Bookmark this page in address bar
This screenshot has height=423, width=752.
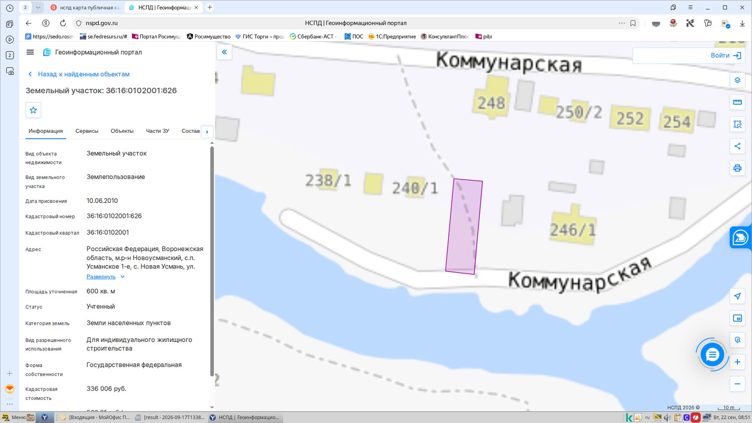click(633, 23)
